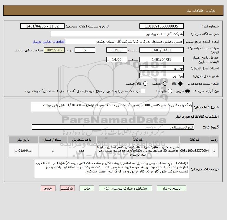
Task: Click the خروج exit button
Action: 48,188
